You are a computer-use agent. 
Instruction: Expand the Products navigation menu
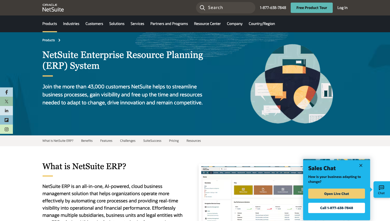pos(50,24)
